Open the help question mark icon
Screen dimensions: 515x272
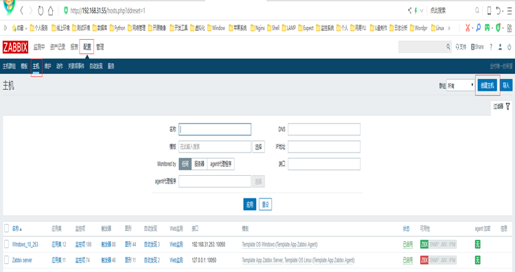pos(491,47)
